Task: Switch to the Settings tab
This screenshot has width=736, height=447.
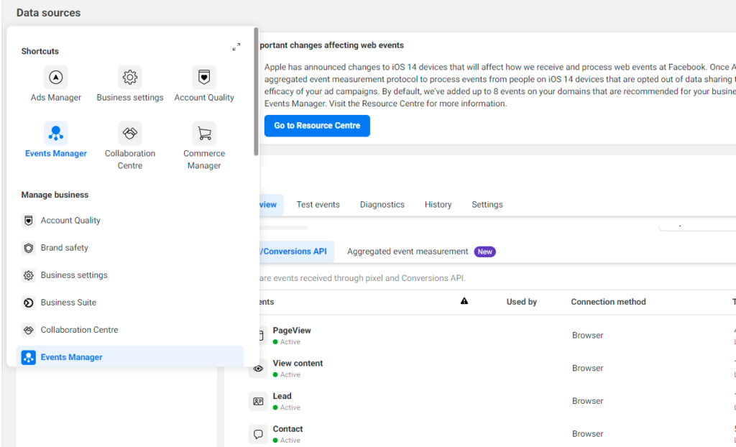Action: click(x=487, y=205)
